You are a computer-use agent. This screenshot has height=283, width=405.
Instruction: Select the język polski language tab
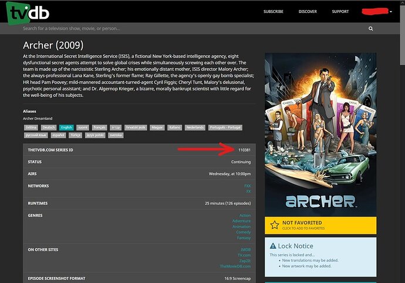95,135
